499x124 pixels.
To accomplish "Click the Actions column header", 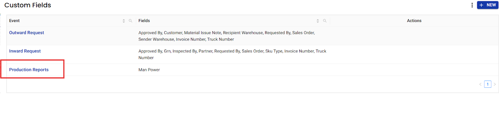I will 414,21.
